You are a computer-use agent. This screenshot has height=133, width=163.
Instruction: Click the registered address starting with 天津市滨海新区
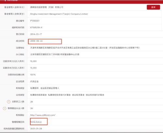pos(85,48)
